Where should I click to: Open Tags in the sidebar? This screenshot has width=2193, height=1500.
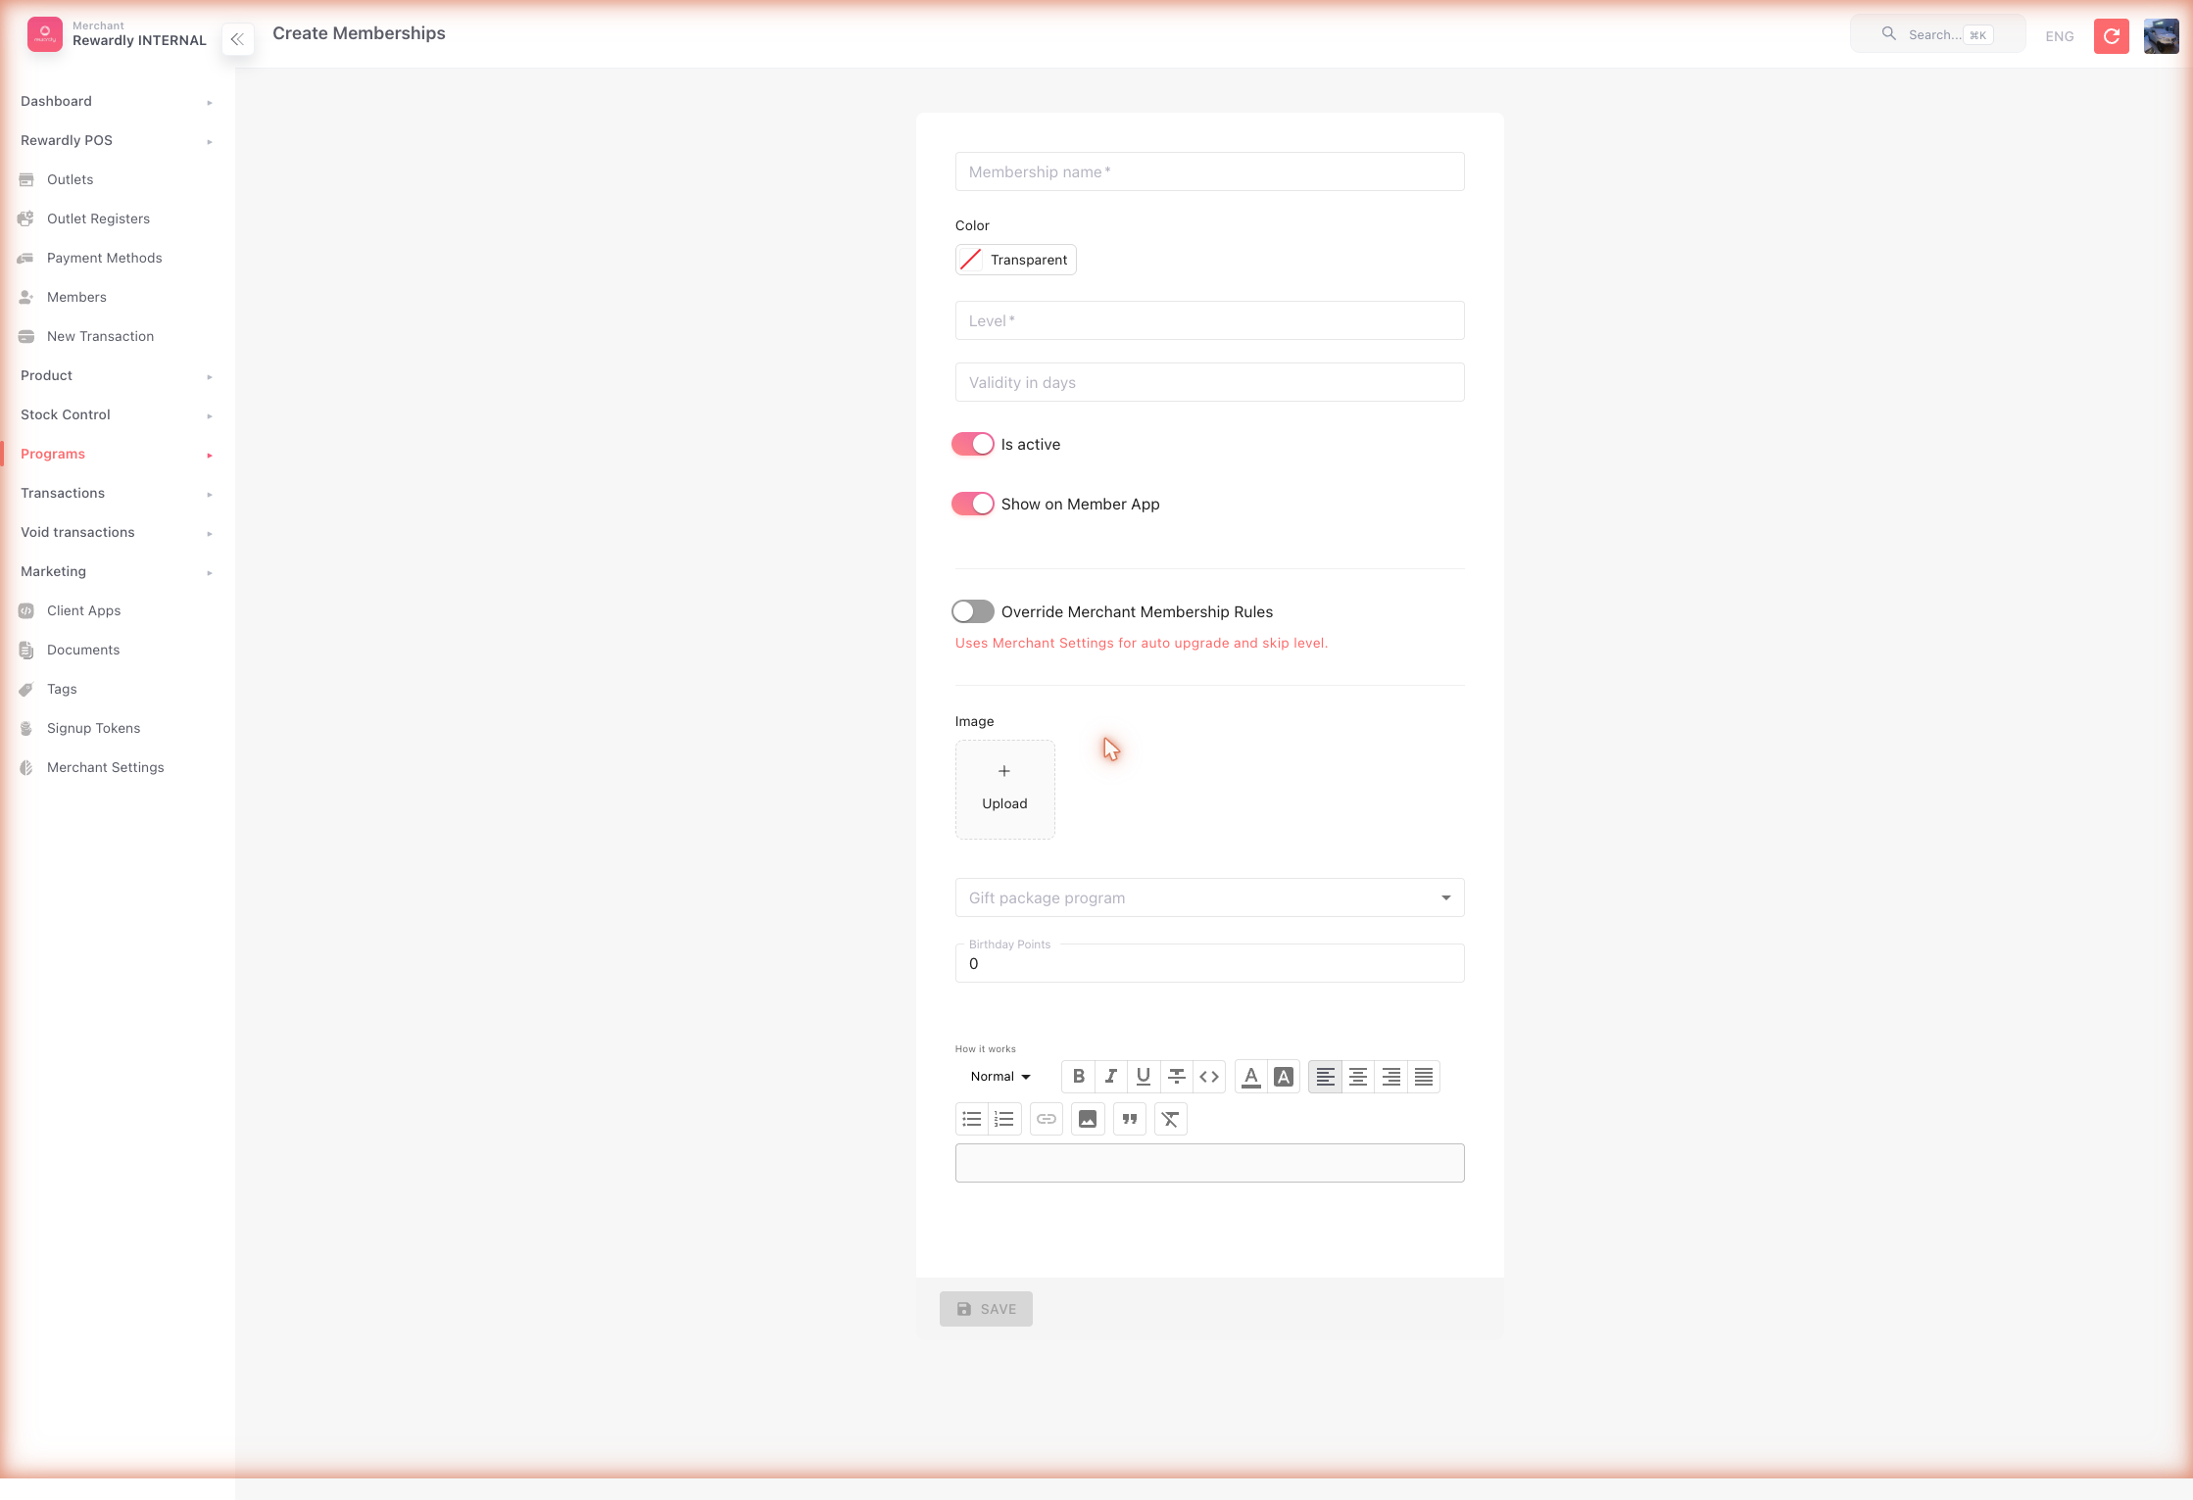pyautogui.click(x=117, y=689)
